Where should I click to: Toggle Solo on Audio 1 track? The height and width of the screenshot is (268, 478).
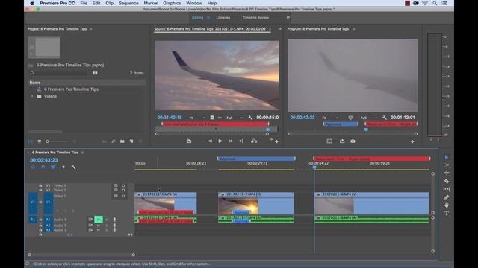(x=107, y=220)
